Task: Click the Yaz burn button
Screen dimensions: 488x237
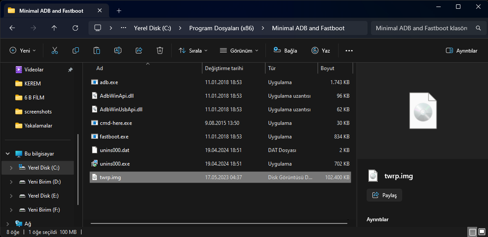Action: coord(321,50)
